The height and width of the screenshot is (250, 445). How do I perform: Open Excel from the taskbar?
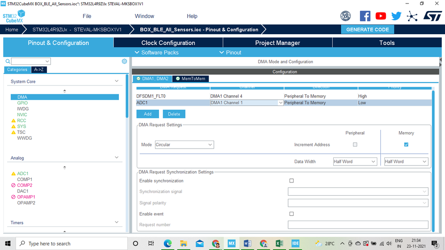tap(280, 243)
